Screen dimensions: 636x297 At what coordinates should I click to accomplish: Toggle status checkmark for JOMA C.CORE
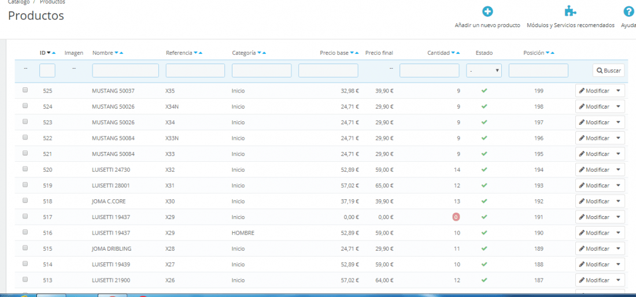click(484, 201)
